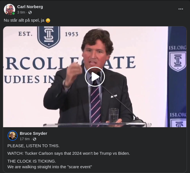Click the Carl Norberg name link

(30, 7)
